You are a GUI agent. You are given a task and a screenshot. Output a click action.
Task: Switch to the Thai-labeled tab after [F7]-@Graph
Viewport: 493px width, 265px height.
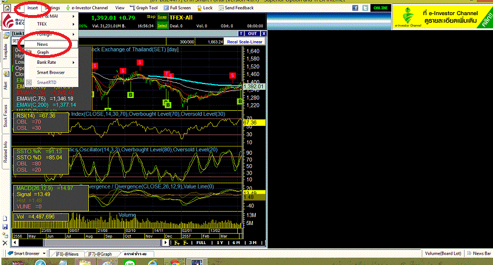[x=135, y=254]
